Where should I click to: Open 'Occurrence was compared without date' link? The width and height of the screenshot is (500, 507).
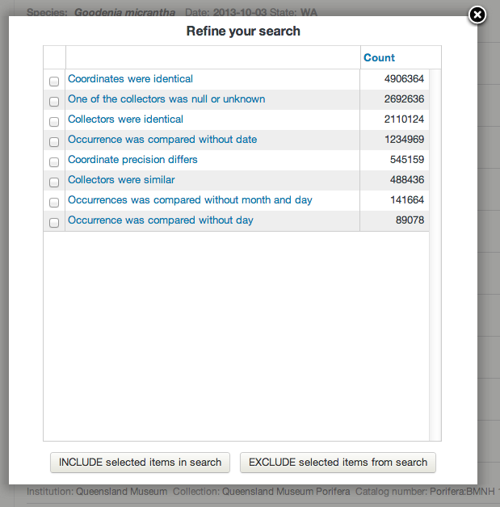click(x=162, y=140)
